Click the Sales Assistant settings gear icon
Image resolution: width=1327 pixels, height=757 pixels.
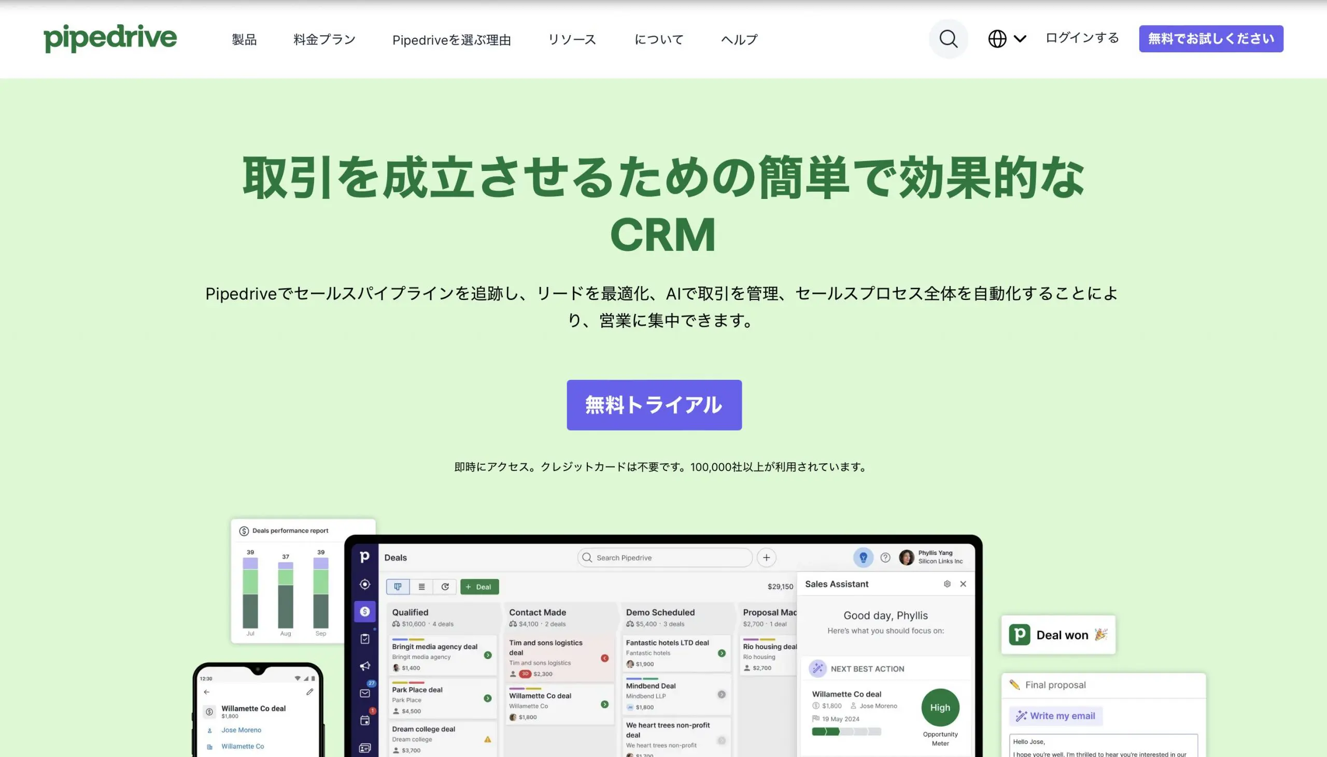(948, 584)
